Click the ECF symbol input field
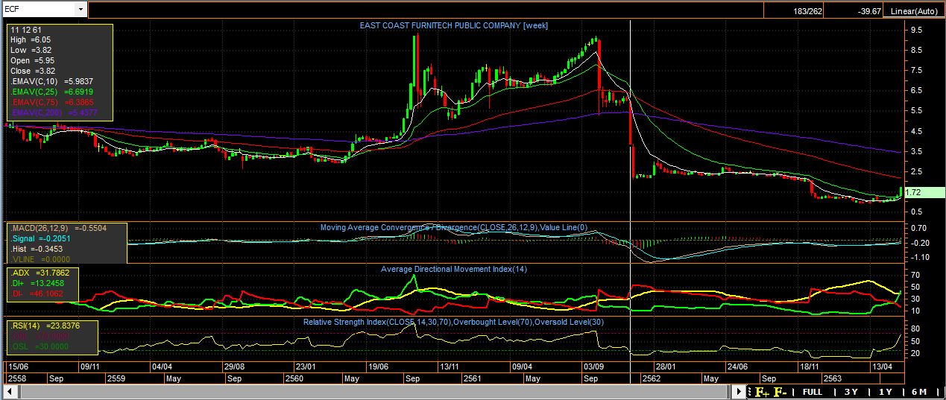Screen dimensions: 946x400 (x=37, y=10)
